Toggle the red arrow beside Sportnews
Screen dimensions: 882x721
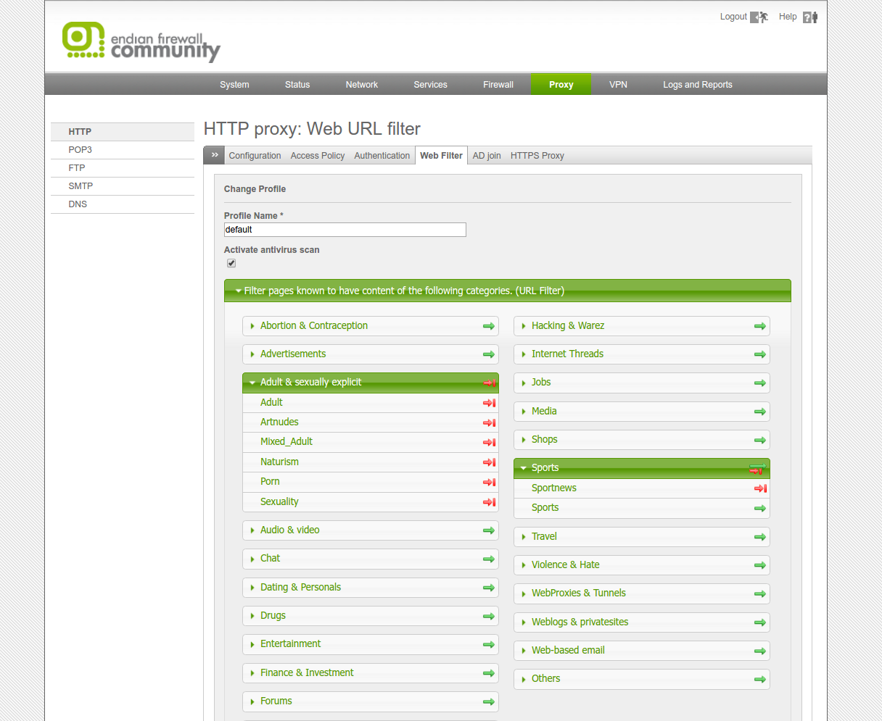(x=761, y=488)
